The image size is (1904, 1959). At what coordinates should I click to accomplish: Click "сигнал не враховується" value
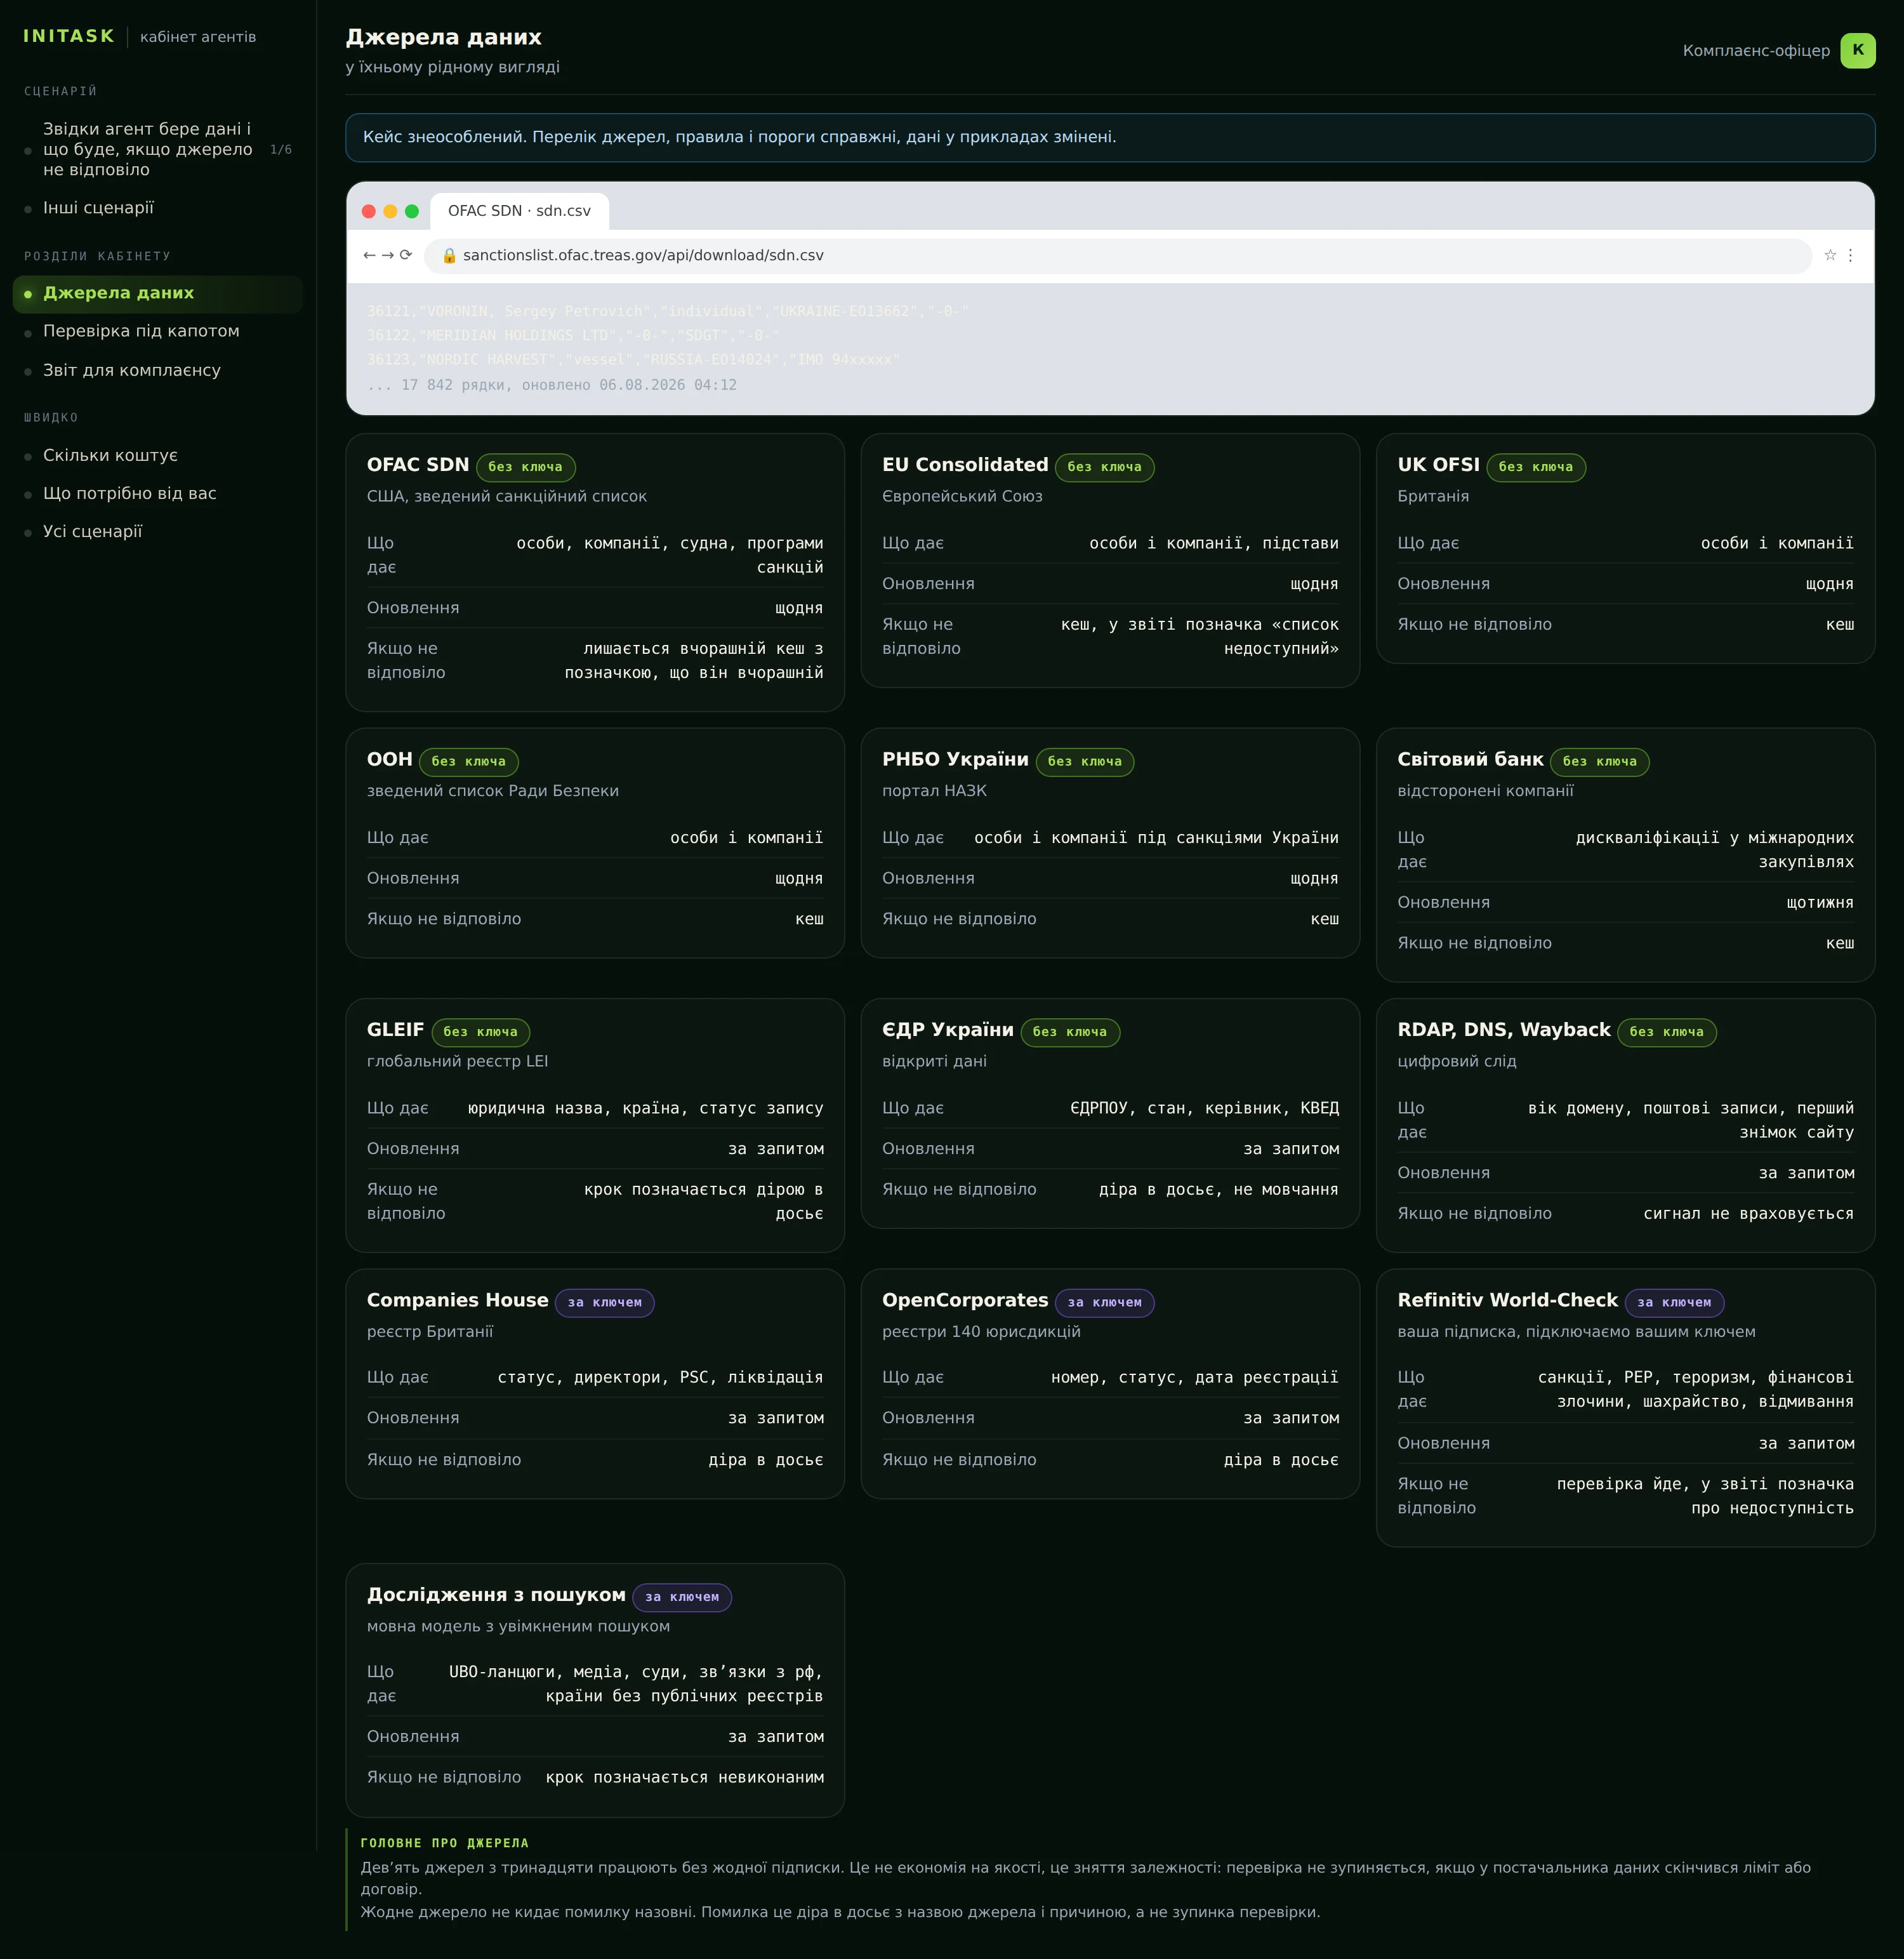tap(1748, 1213)
